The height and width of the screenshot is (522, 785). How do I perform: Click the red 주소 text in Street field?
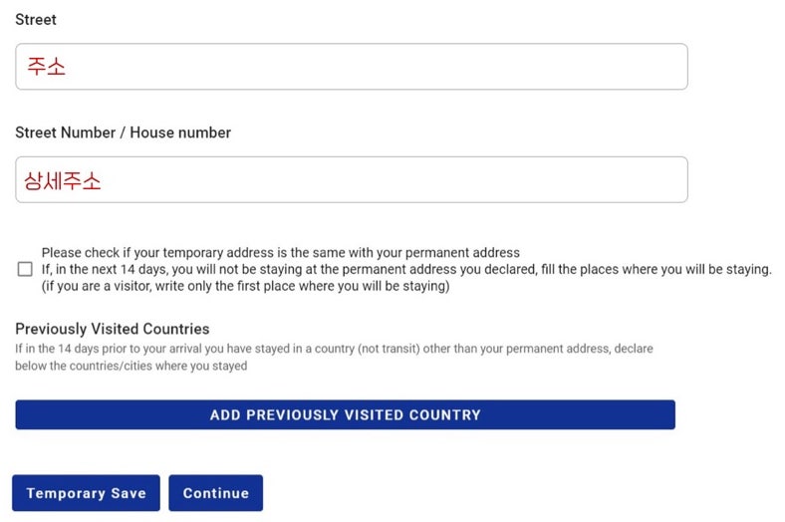[47, 67]
